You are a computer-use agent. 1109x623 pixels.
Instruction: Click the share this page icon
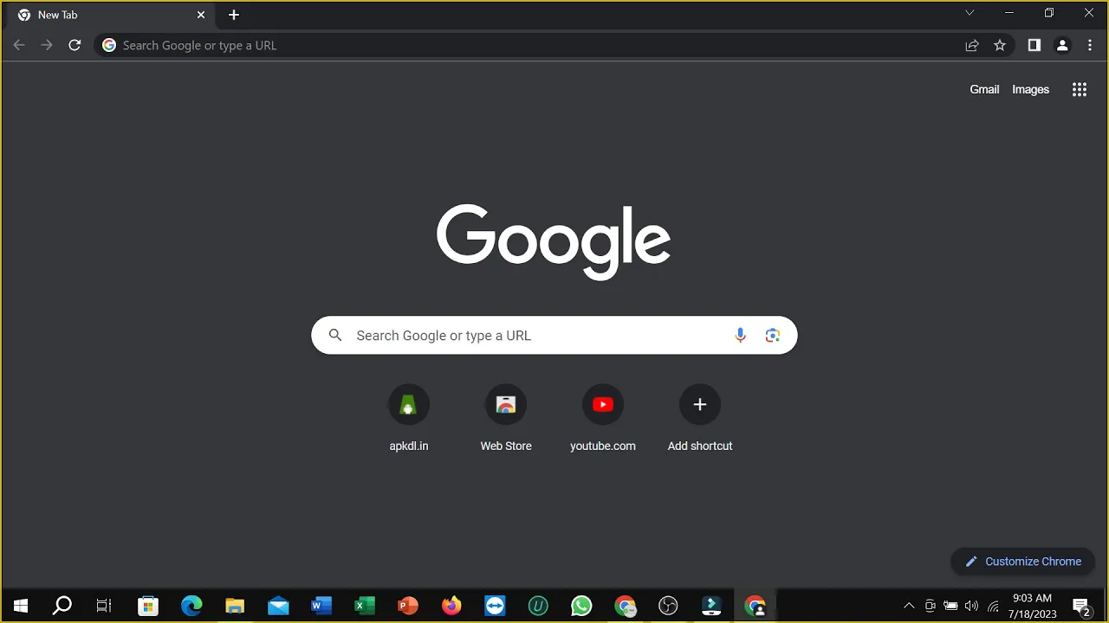[972, 45]
